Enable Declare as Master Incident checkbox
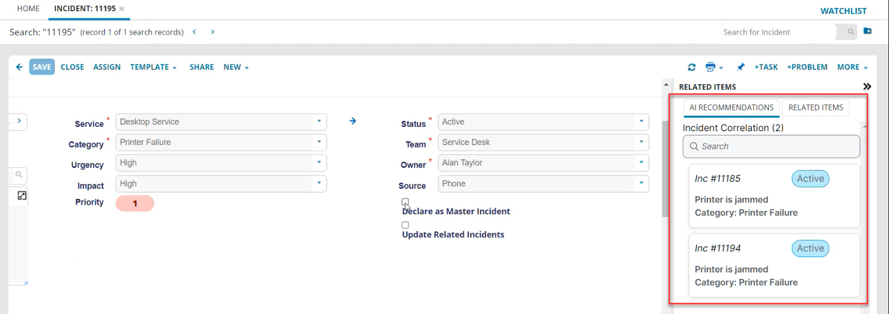889x314 pixels. pos(405,202)
